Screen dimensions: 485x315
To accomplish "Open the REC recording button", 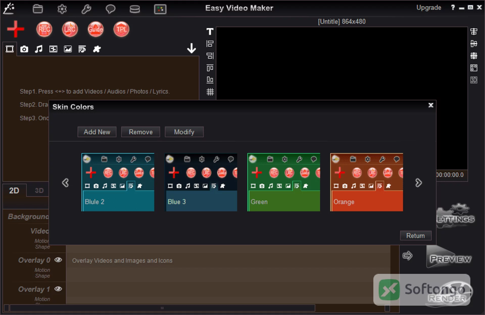I will click(44, 29).
